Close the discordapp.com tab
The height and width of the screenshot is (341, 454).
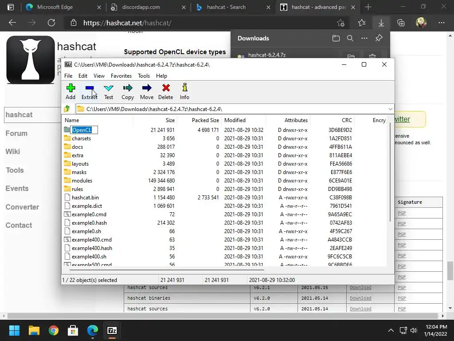pyautogui.click(x=184, y=7)
